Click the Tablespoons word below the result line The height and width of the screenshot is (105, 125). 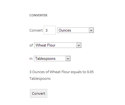click(x=40, y=79)
